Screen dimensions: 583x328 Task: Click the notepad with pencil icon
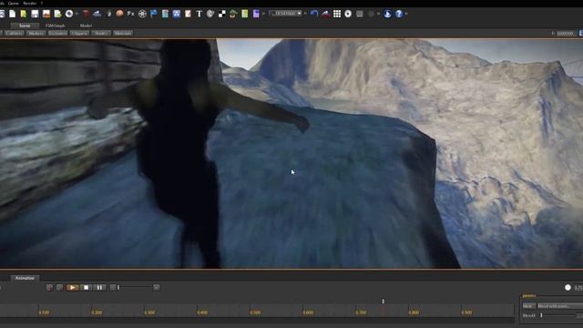click(x=188, y=14)
